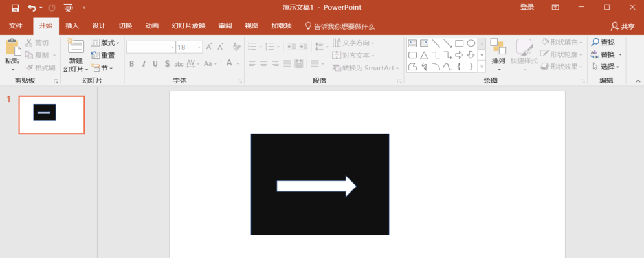The height and width of the screenshot is (258, 644).
Task: Open the Customize Quick Access Toolbar arrow
Action: coord(84,7)
